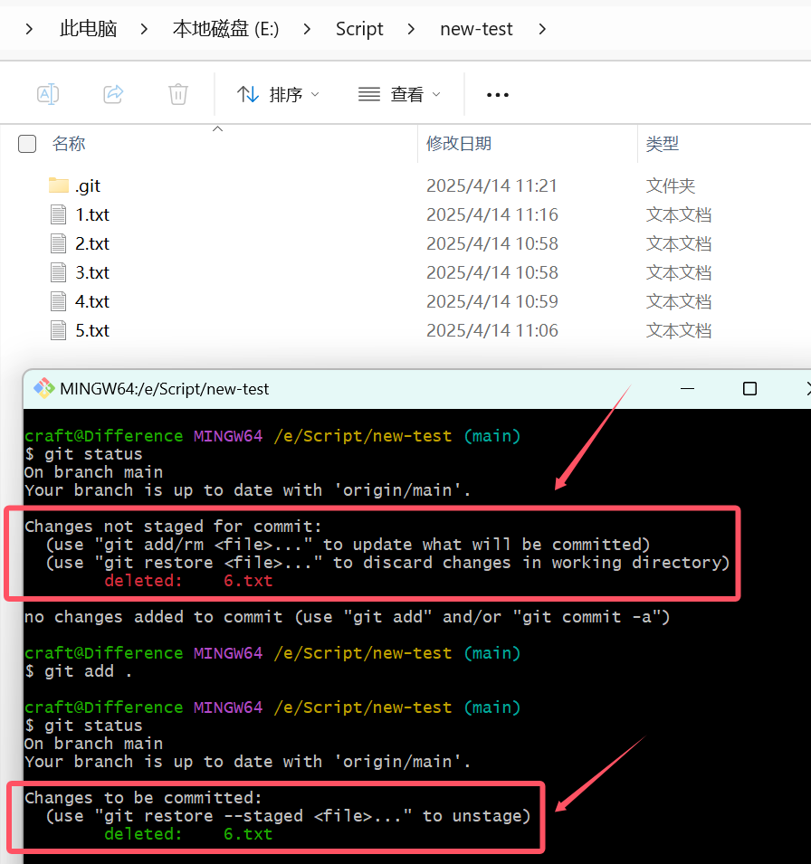Image resolution: width=811 pixels, height=864 pixels.
Task: Maximize the MINGW64 terminal window
Action: (749, 389)
